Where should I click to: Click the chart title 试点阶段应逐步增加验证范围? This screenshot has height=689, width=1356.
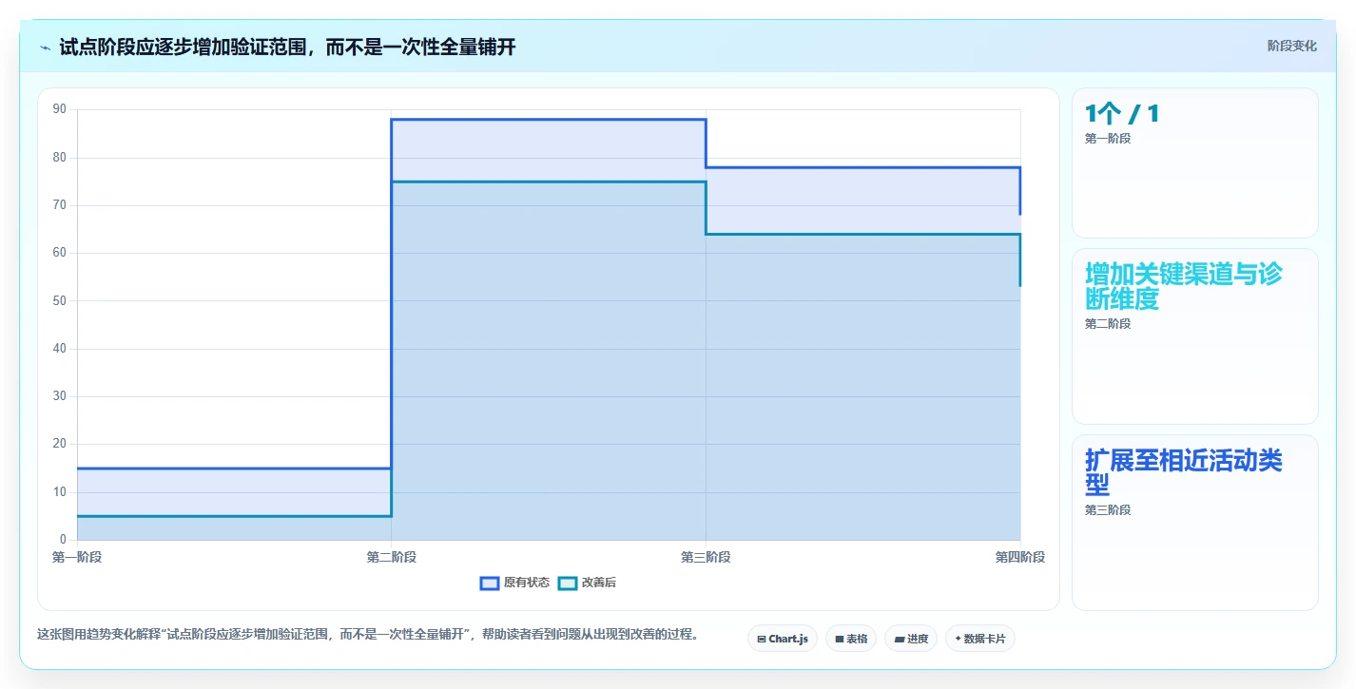pyautogui.click(x=287, y=47)
